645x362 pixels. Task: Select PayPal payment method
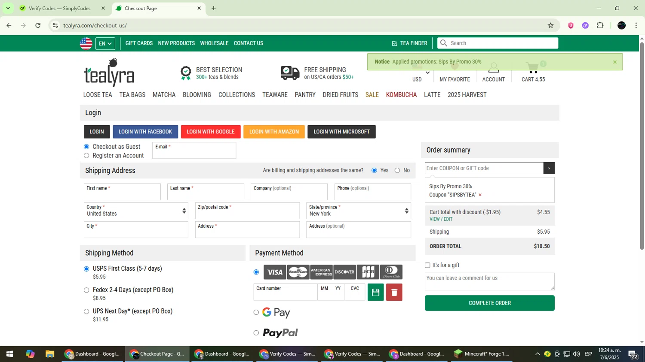(256, 333)
